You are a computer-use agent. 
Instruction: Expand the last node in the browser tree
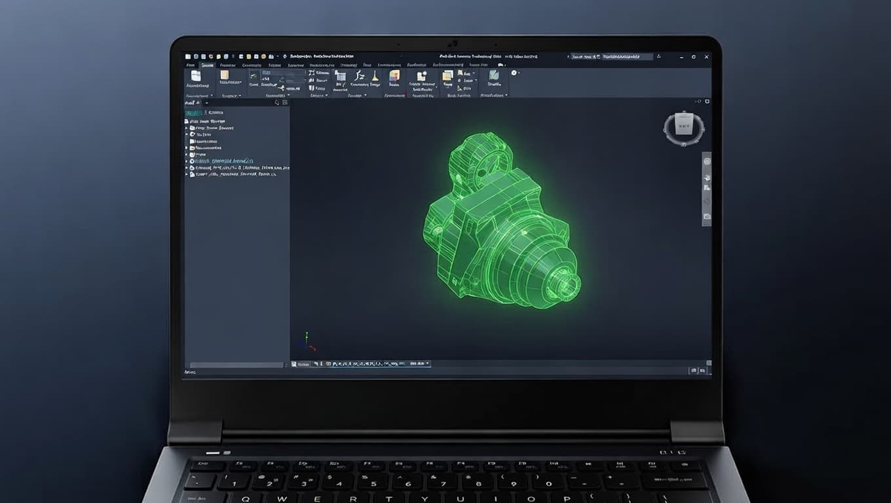click(187, 175)
